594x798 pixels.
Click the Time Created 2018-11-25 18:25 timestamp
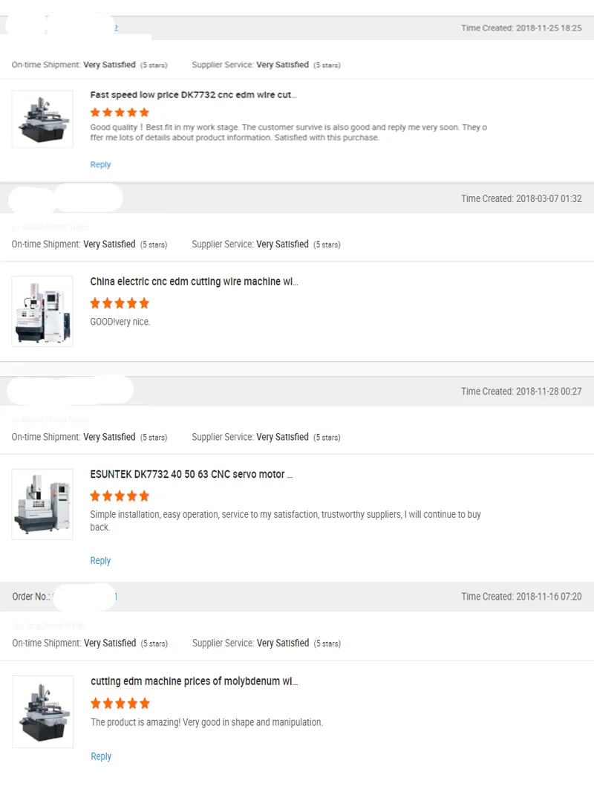click(521, 28)
